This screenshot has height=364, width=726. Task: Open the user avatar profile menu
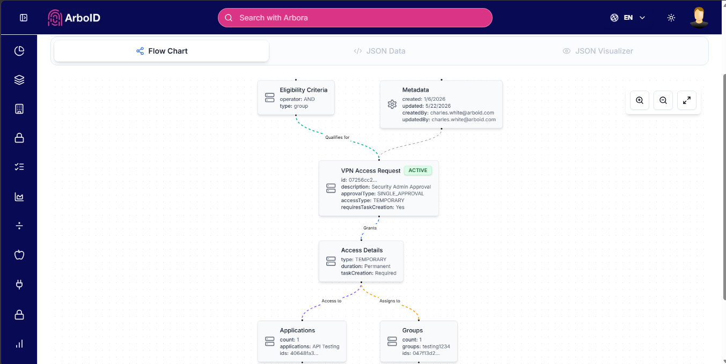point(699,17)
